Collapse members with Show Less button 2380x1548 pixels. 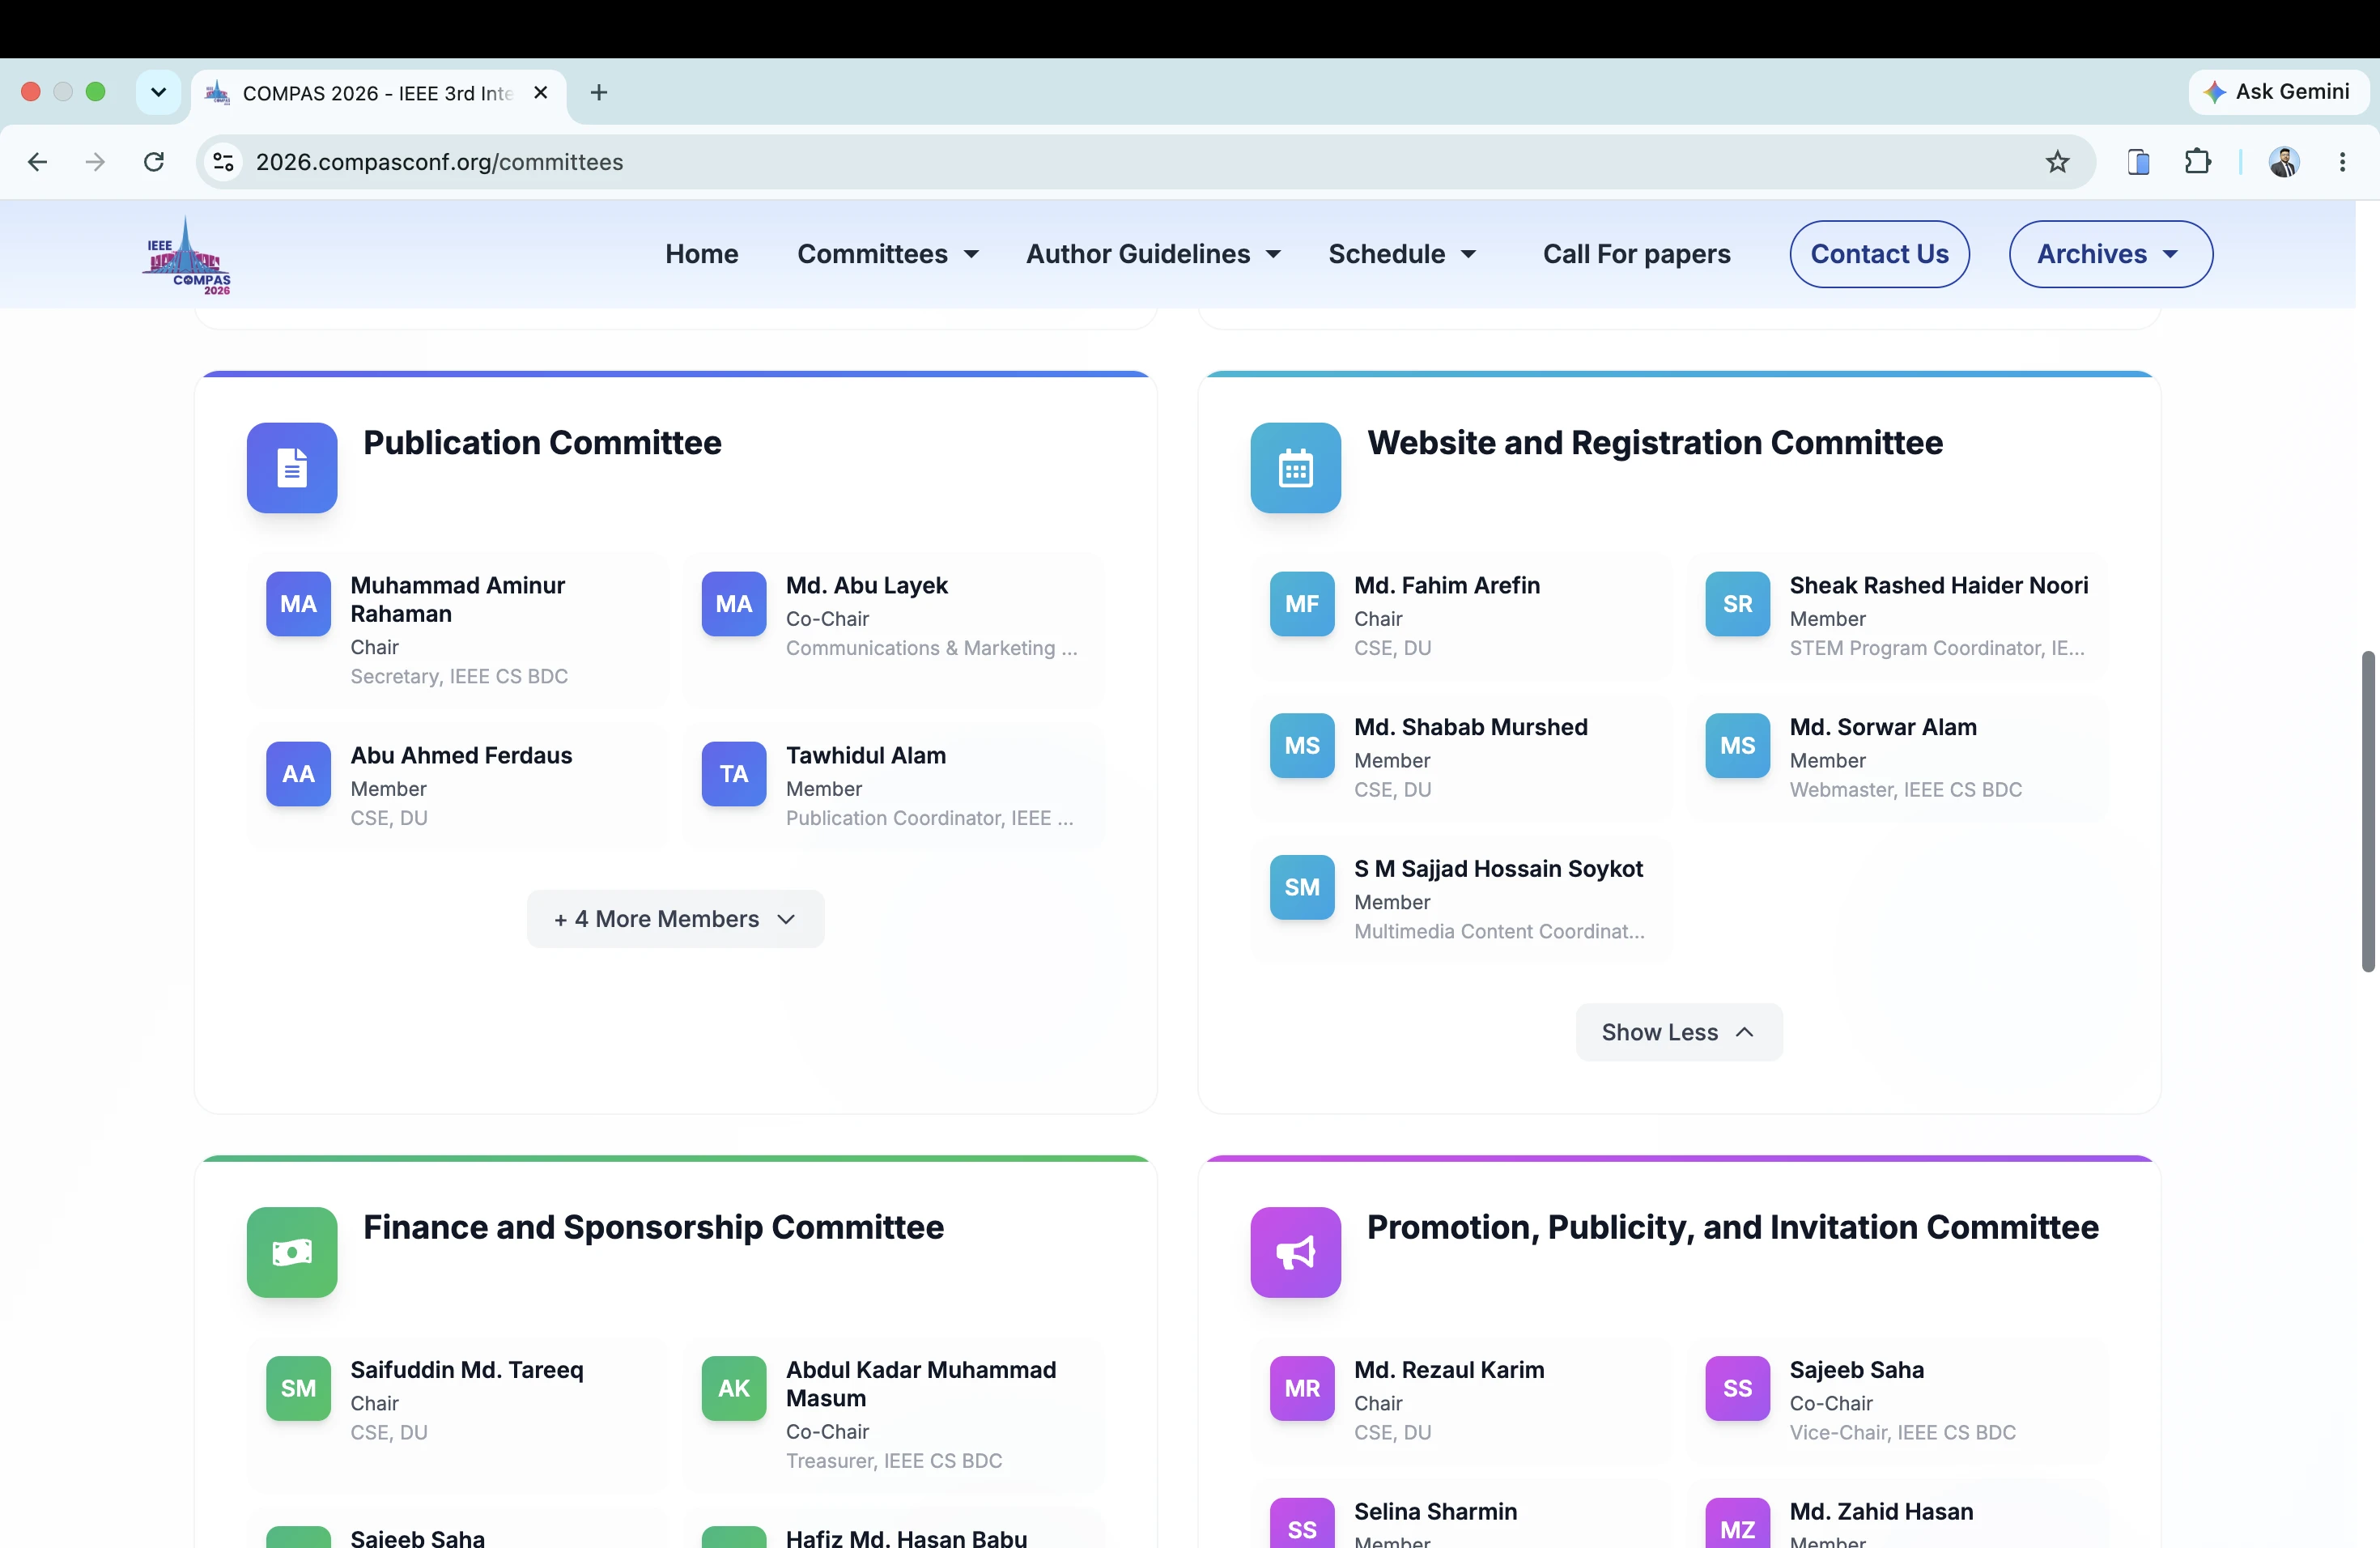[x=1678, y=1032]
